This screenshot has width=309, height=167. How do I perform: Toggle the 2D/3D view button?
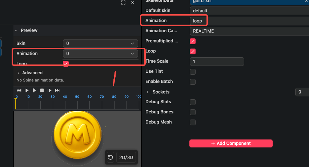click(126, 157)
